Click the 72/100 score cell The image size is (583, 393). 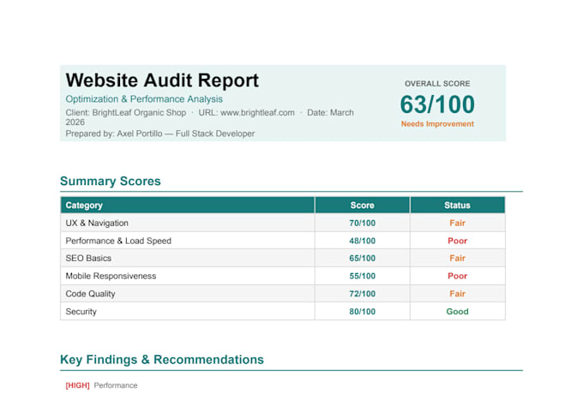[x=362, y=294]
